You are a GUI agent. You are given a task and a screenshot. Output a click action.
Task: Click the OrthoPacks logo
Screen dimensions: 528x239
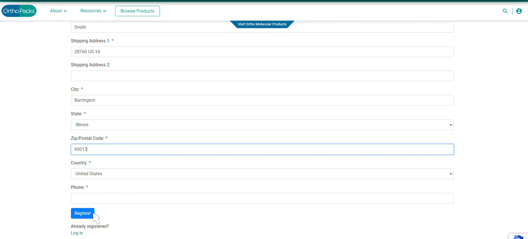click(19, 11)
